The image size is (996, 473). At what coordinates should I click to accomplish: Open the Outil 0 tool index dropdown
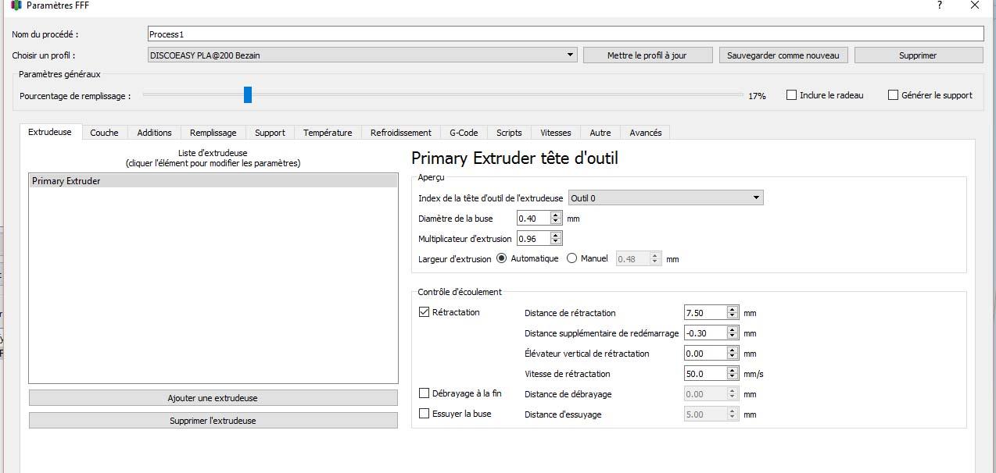tap(665, 198)
